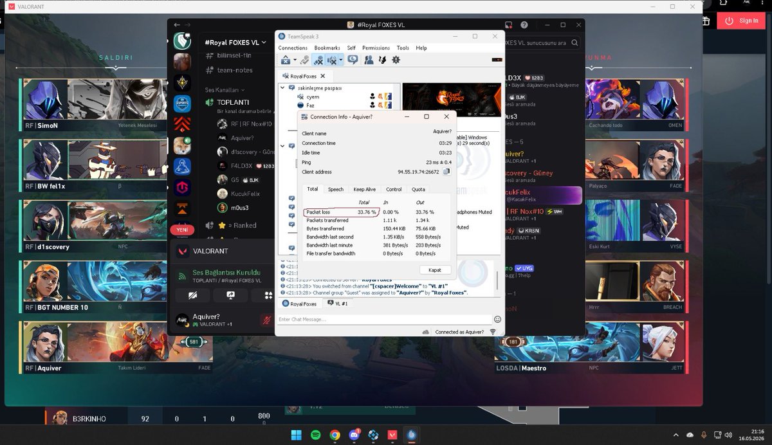This screenshot has height=445, width=772.
Task: Open the TeamSpeak contacts icon
Action: pyautogui.click(x=369, y=60)
